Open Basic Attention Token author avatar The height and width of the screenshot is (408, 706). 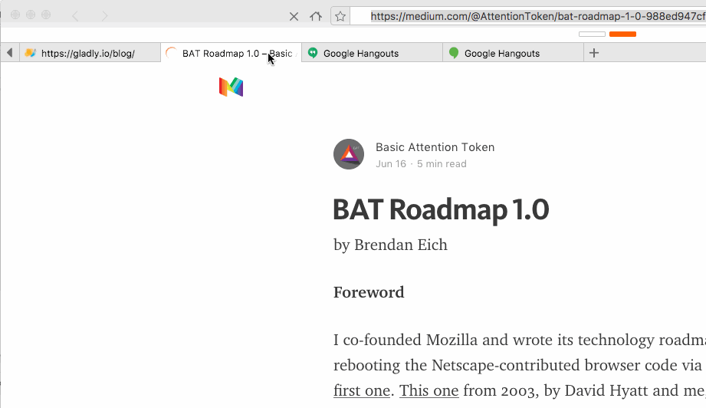pos(349,154)
